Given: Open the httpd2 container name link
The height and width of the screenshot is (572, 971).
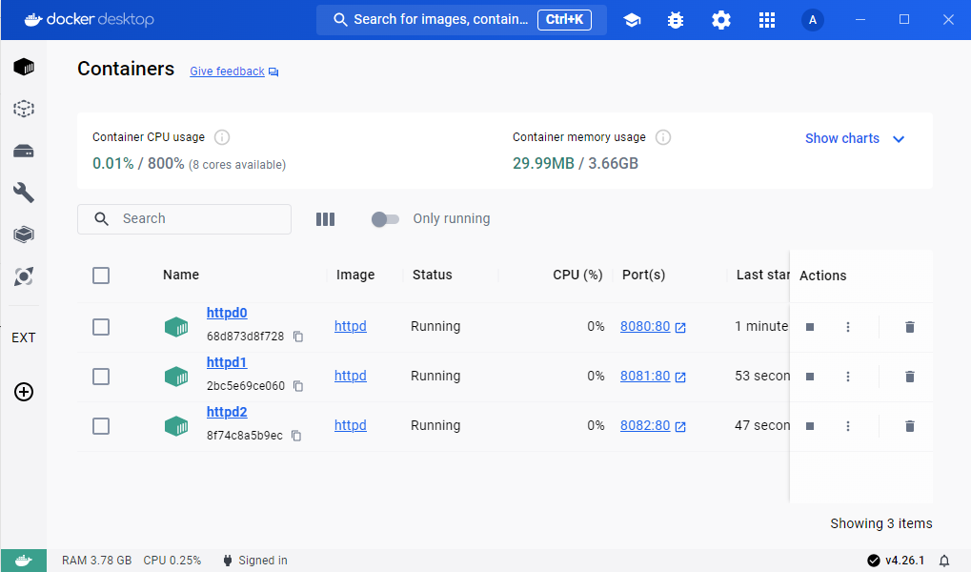Looking at the screenshot, I should pyautogui.click(x=227, y=412).
